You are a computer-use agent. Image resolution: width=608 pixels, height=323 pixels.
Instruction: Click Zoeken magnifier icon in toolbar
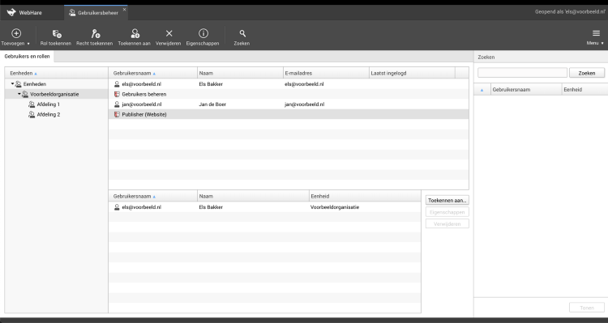(x=242, y=34)
